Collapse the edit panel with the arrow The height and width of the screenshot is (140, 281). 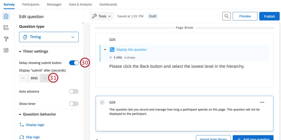click(83, 23)
